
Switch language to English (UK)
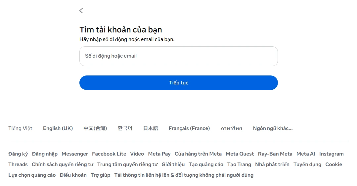(x=58, y=128)
